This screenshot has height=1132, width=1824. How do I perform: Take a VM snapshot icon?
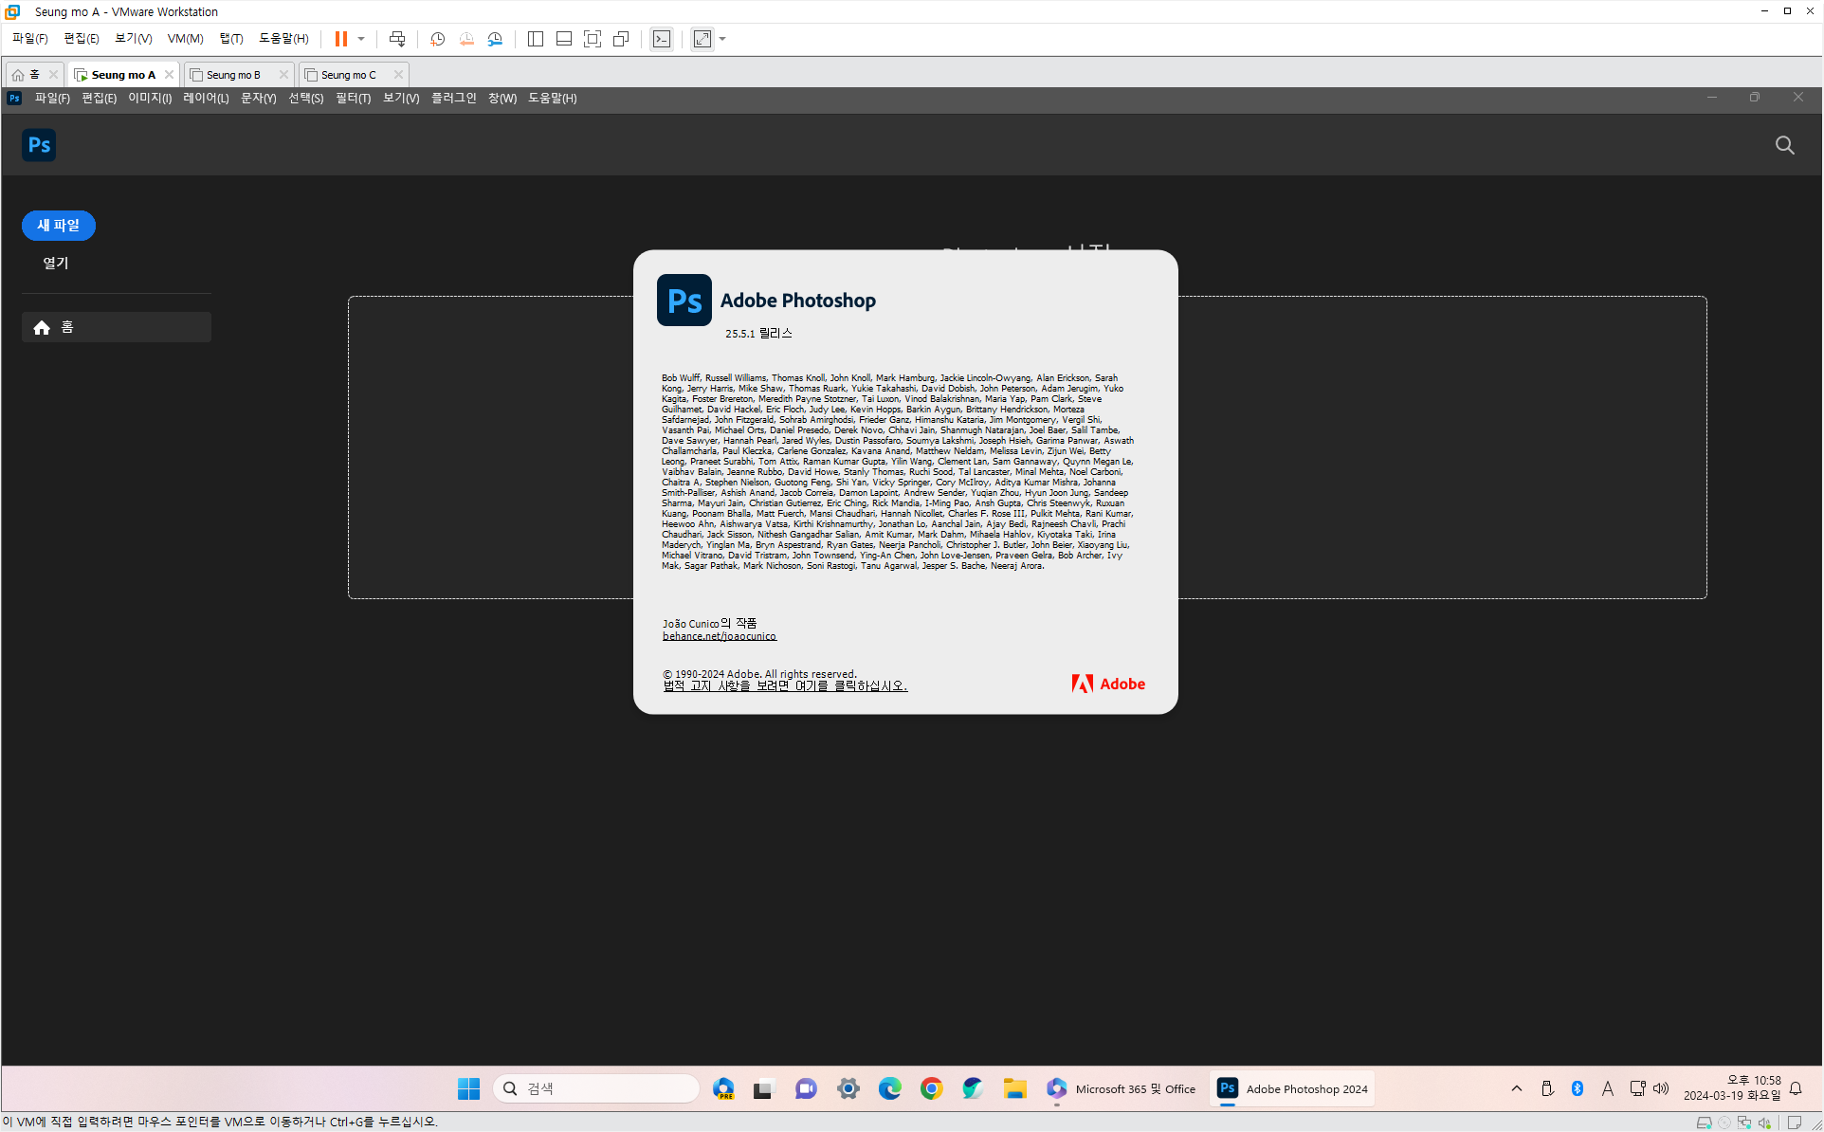click(437, 39)
